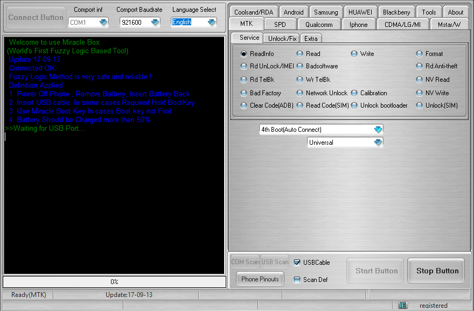Click the Phone Pinouts button

[260, 279]
